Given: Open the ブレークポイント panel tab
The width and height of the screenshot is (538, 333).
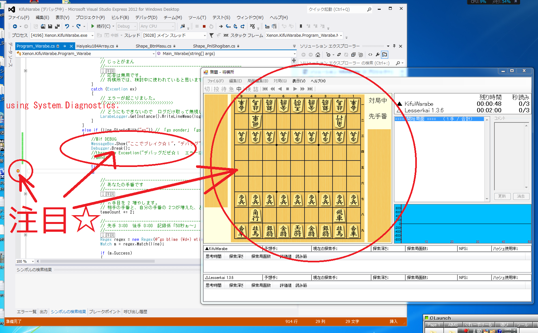Looking at the screenshot, I should [x=105, y=312].
